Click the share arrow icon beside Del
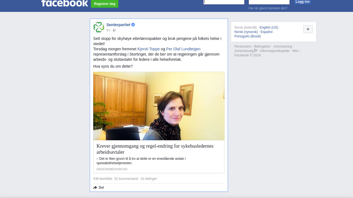The width and height of the screenshot is (353, 198). (95, 188)
